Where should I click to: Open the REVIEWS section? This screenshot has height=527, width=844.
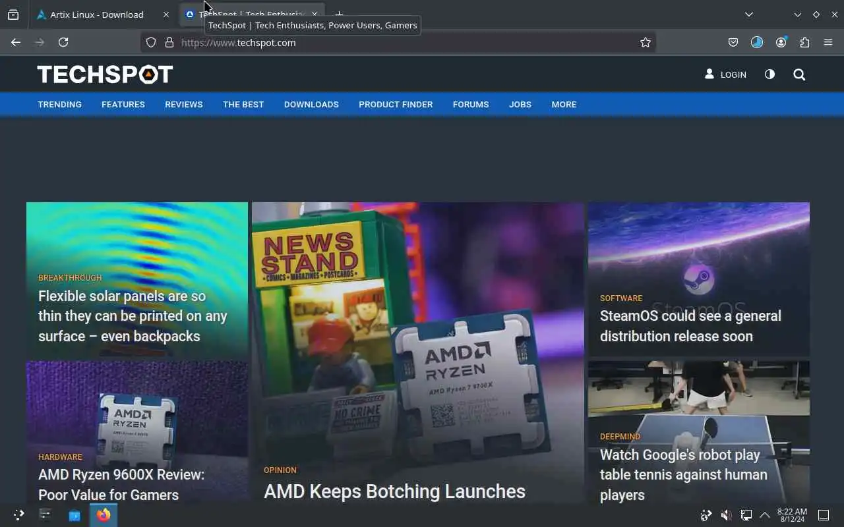(x=184, y=104)
